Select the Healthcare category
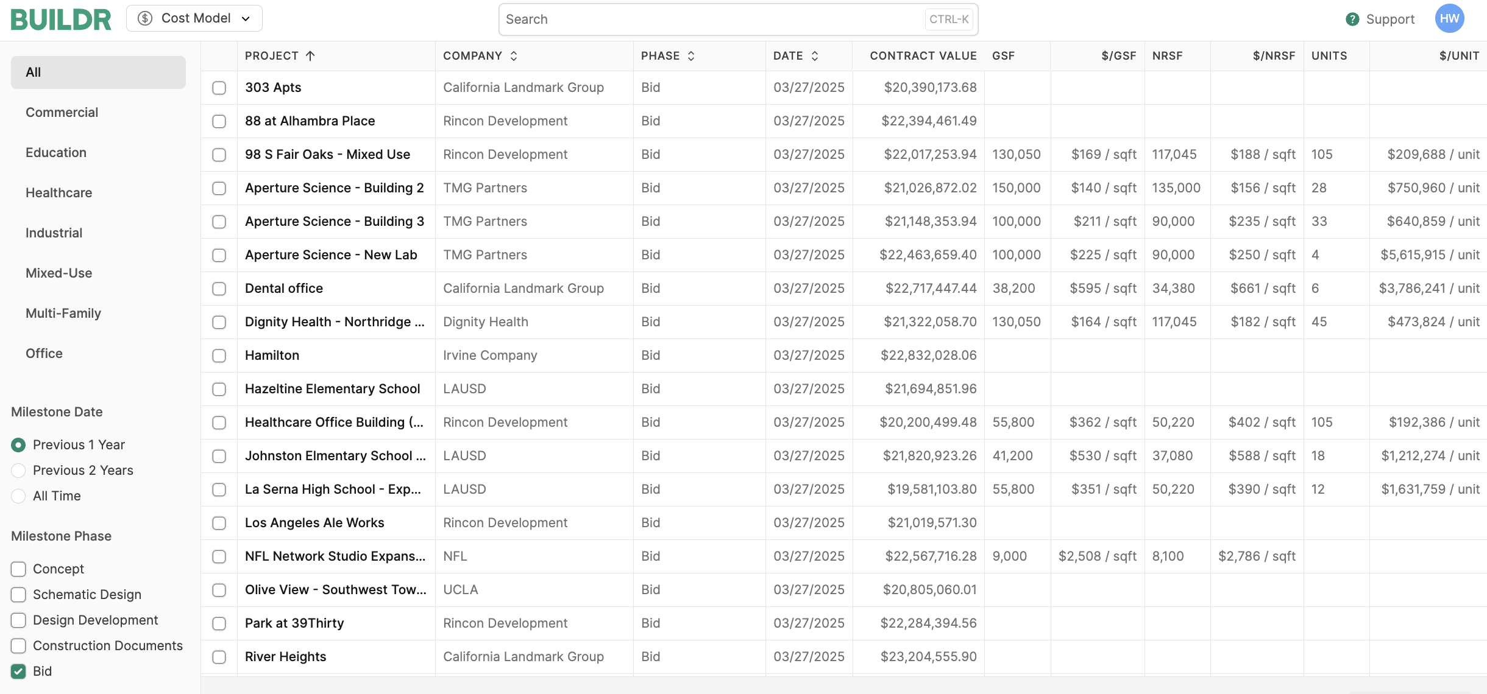This screenshot has height=694, width=1487. 59,193
